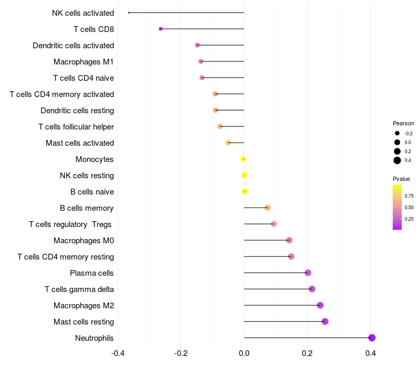
Task: Click the Dendritic cells activated label
Action: tap(73, 46)
